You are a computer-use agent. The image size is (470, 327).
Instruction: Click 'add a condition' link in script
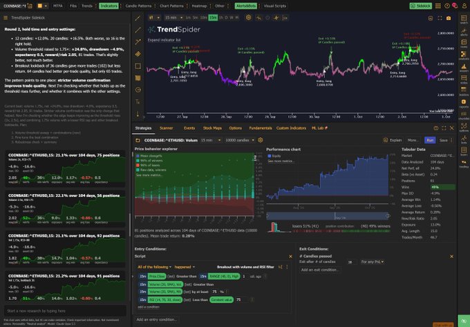[x=149, y=307]
